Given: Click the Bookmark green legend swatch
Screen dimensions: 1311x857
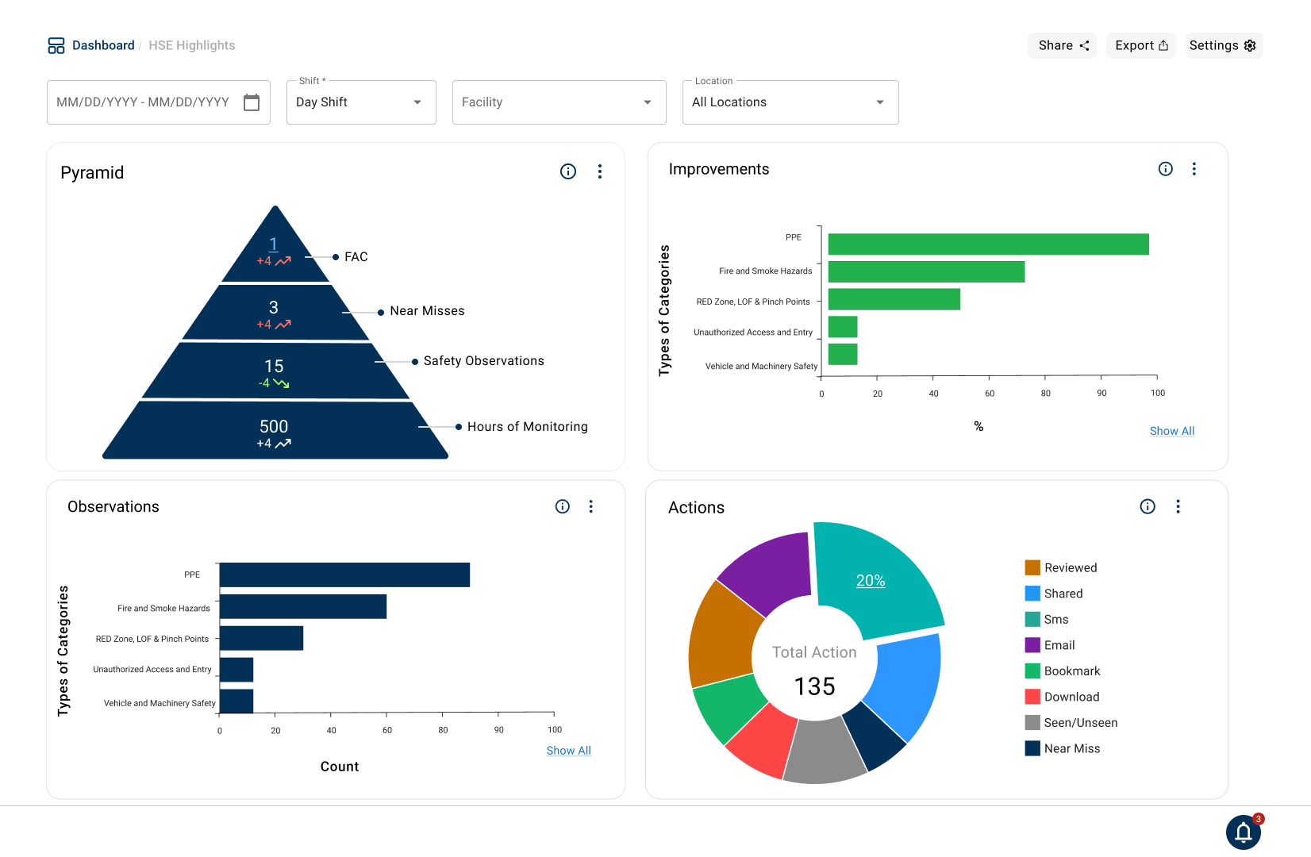Looking at the screenshot, I should coord(1032,671).
